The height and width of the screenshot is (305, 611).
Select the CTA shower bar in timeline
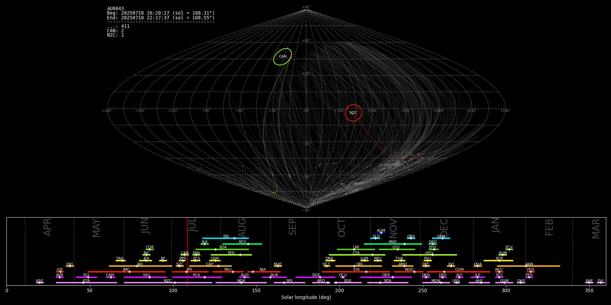[357, 255]
